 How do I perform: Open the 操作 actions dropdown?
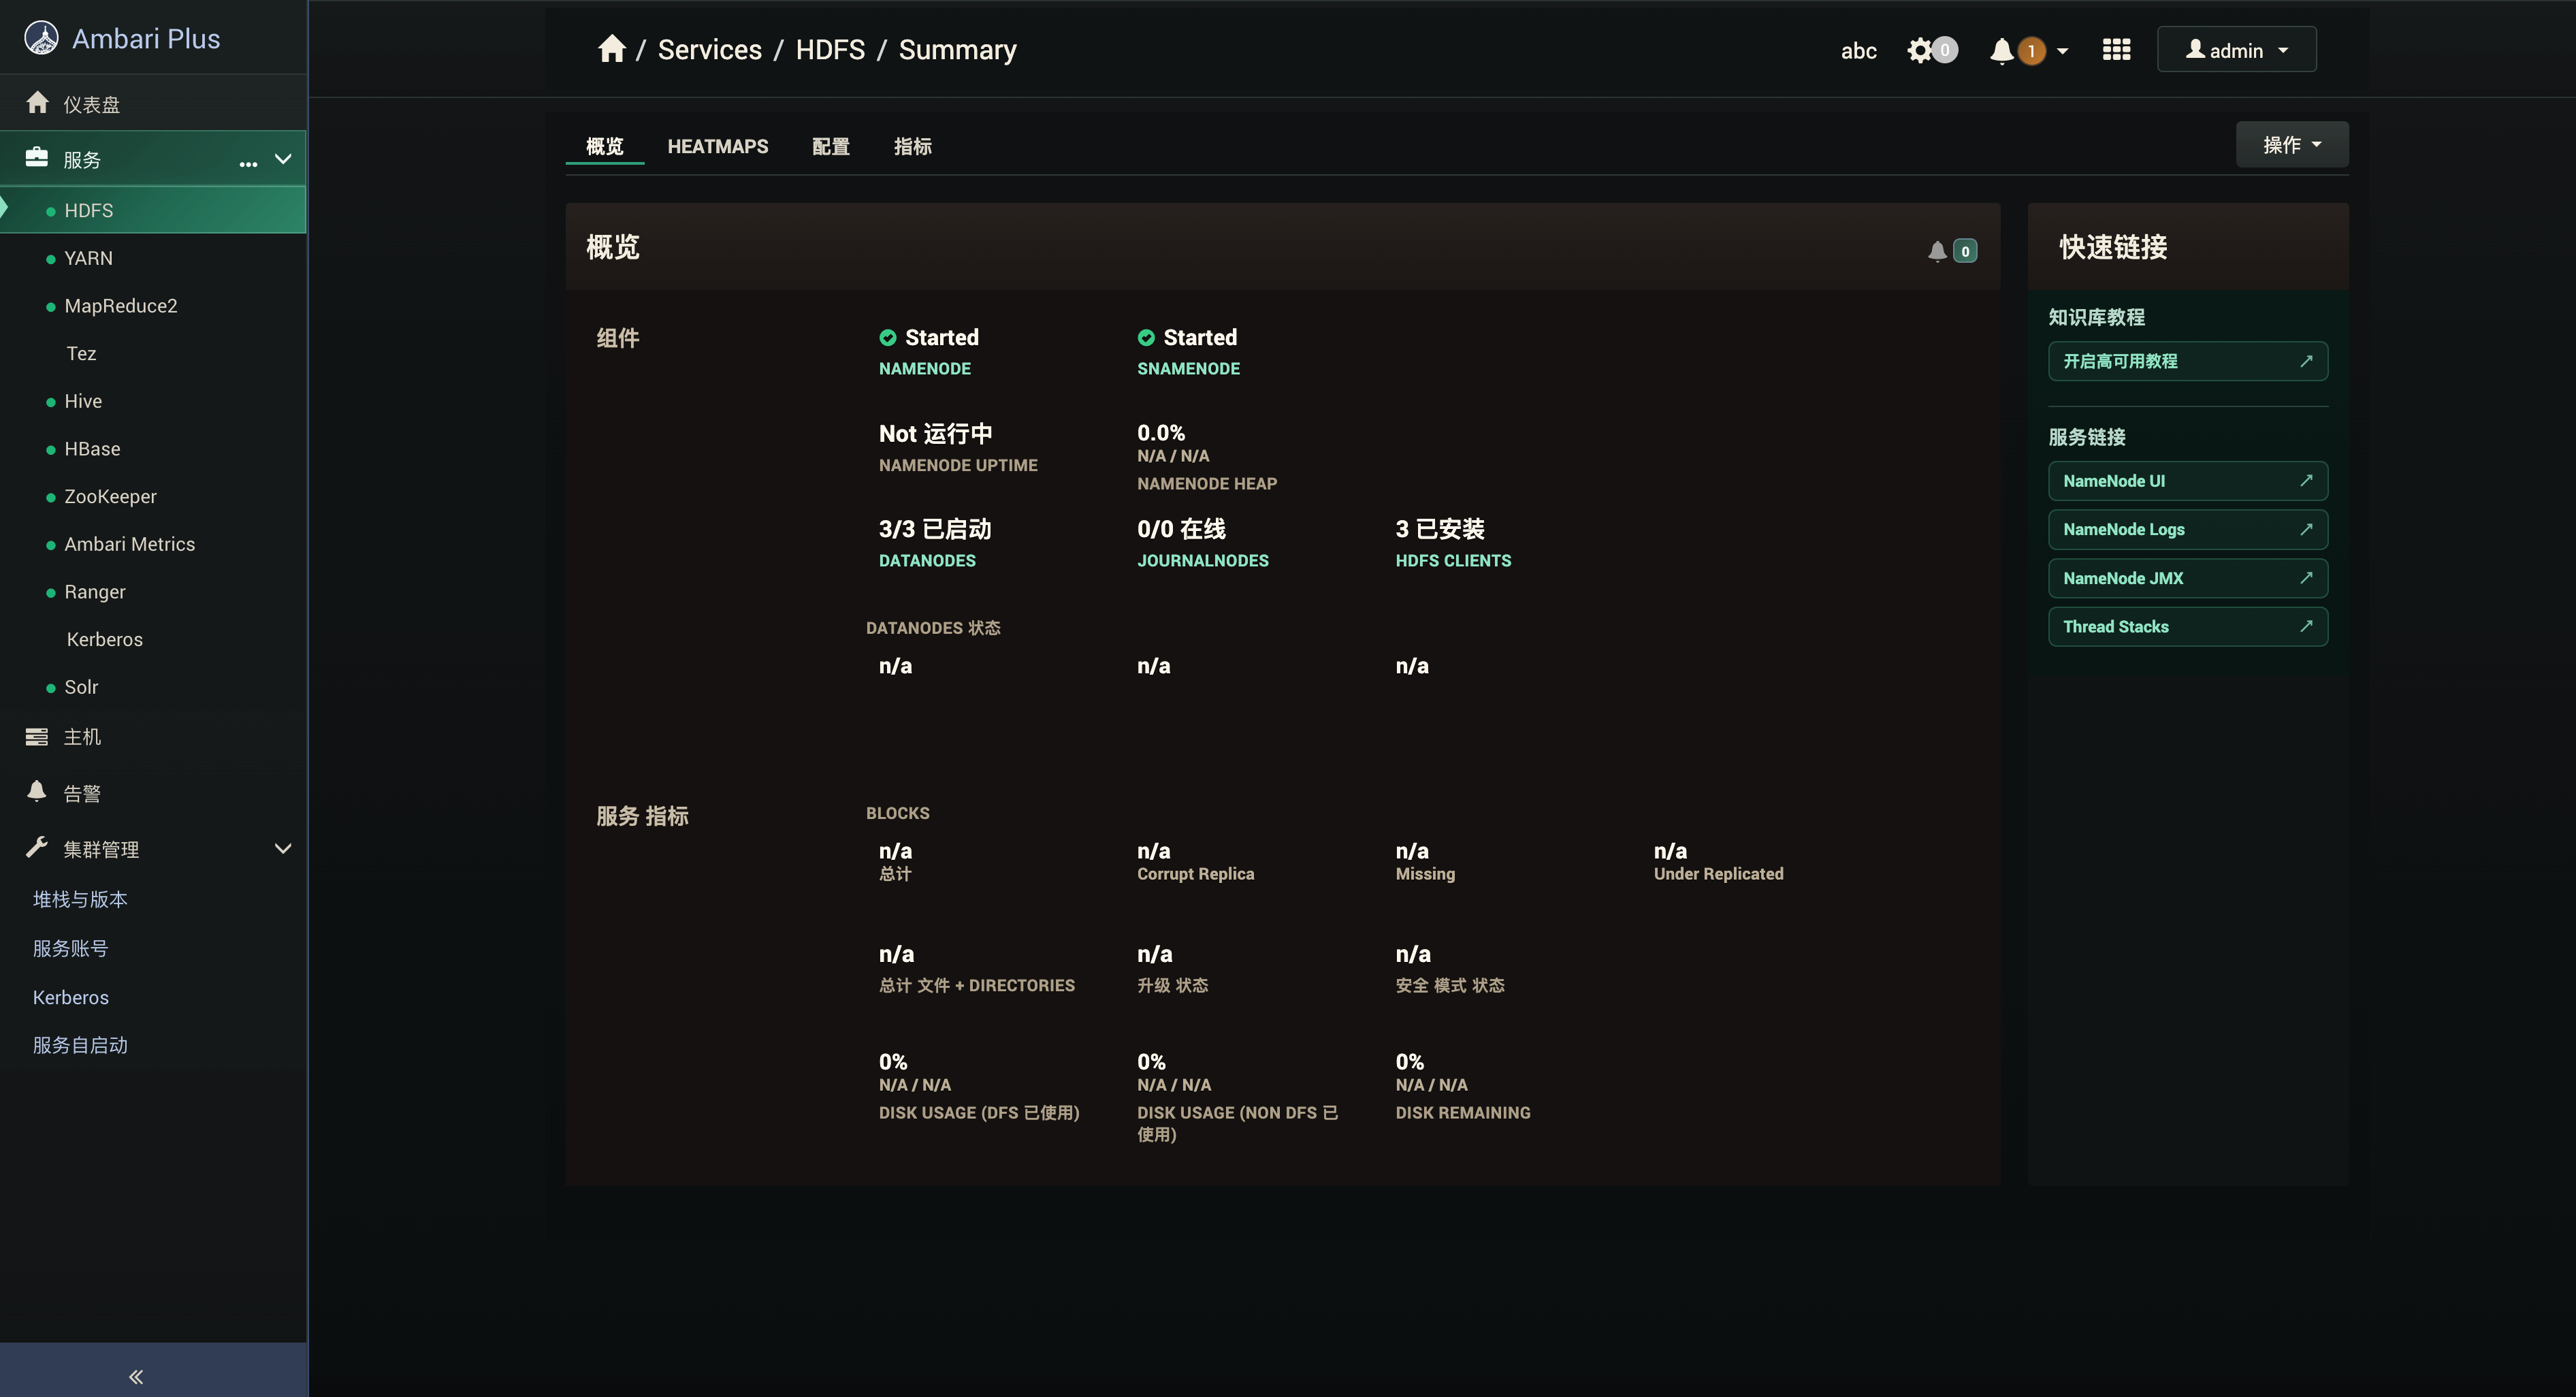(2291, 145)
